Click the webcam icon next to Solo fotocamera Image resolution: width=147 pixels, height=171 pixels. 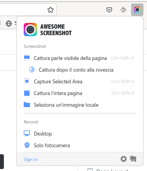tap(27, 145)
